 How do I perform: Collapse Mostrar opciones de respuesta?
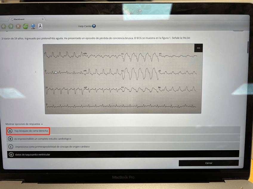pos(24,124)
